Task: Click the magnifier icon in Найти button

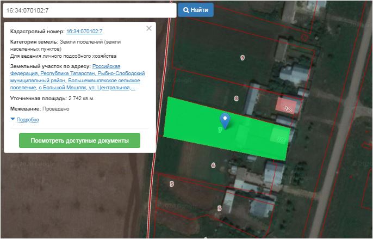Action: pos(186,10)
